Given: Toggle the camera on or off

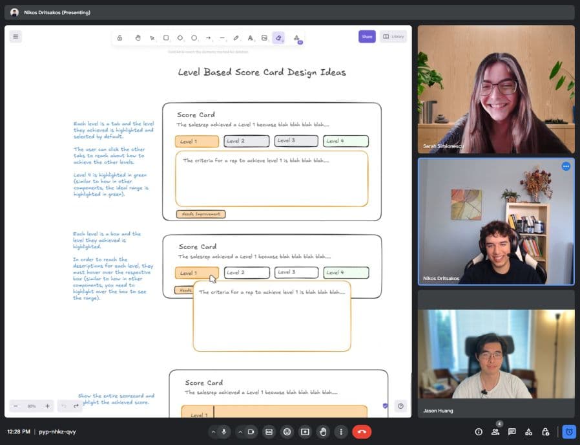Looking at the screenshot, I should (251, 431).
